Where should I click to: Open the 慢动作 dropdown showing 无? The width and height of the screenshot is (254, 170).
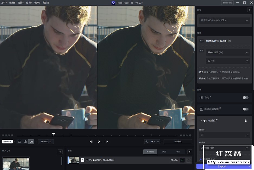pos(224,135)
